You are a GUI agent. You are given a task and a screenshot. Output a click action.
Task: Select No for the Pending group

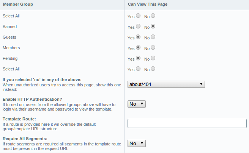pos(153,58)
